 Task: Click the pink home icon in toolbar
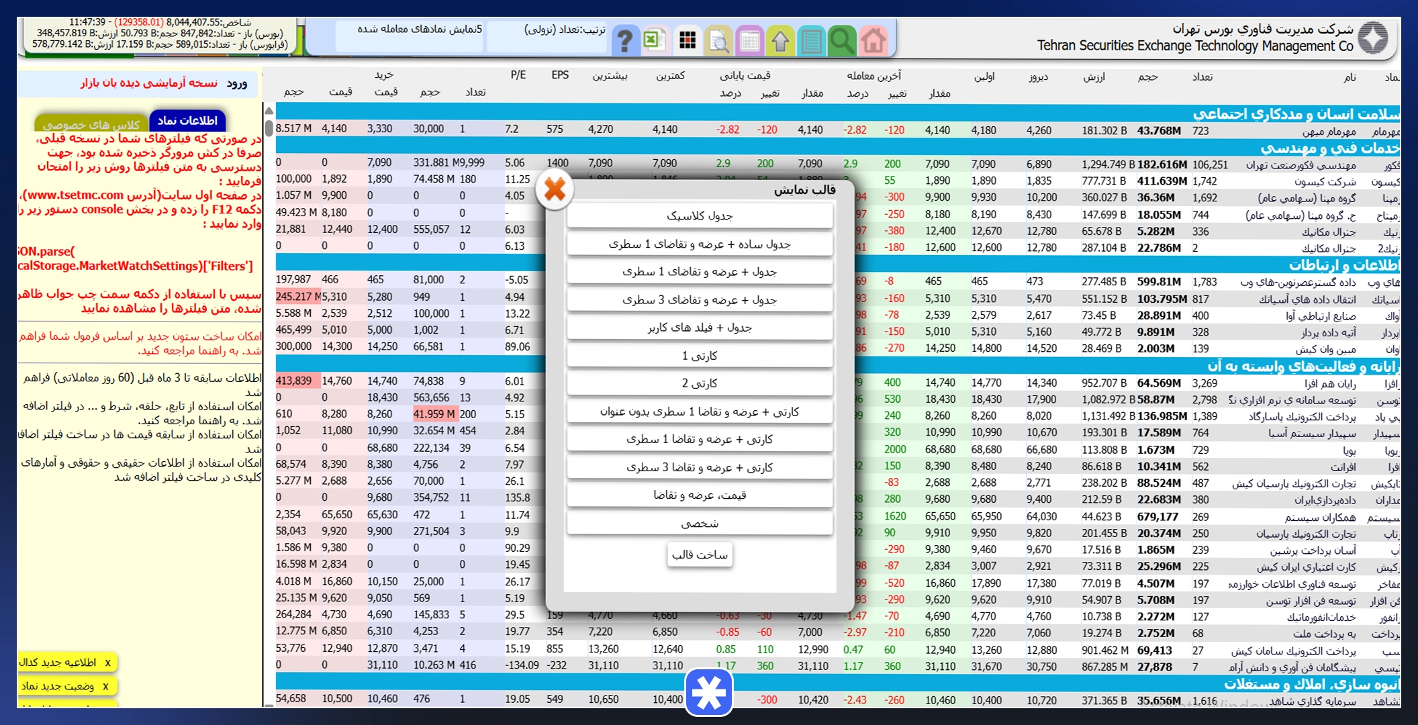[873, 41]
